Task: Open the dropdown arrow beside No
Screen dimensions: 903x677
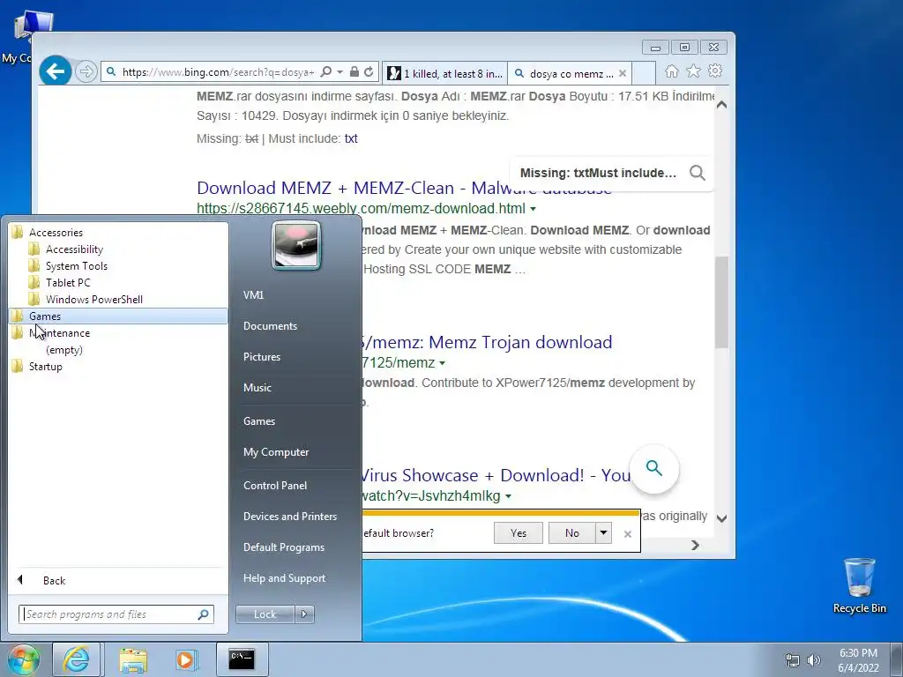Action: [603, 533]
